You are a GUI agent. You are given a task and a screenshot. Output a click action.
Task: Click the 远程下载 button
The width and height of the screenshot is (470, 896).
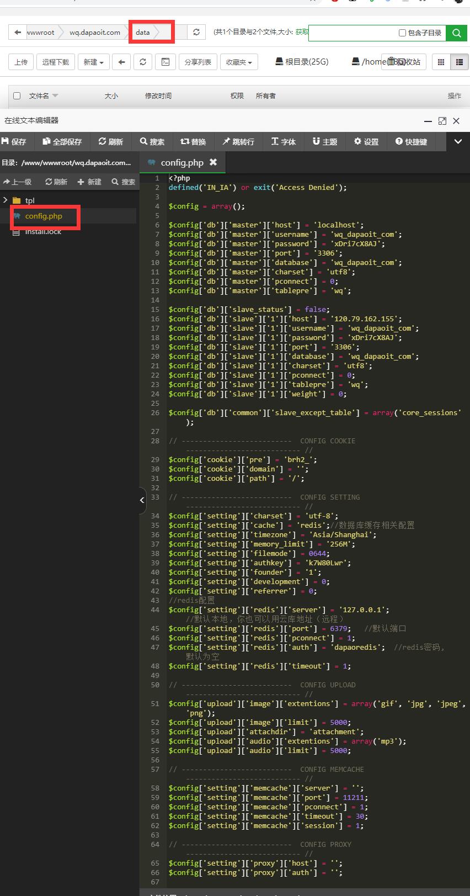pyautogui.click(x=56, y=62)
